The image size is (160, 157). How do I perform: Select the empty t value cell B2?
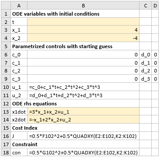click(x=83, y=22)
